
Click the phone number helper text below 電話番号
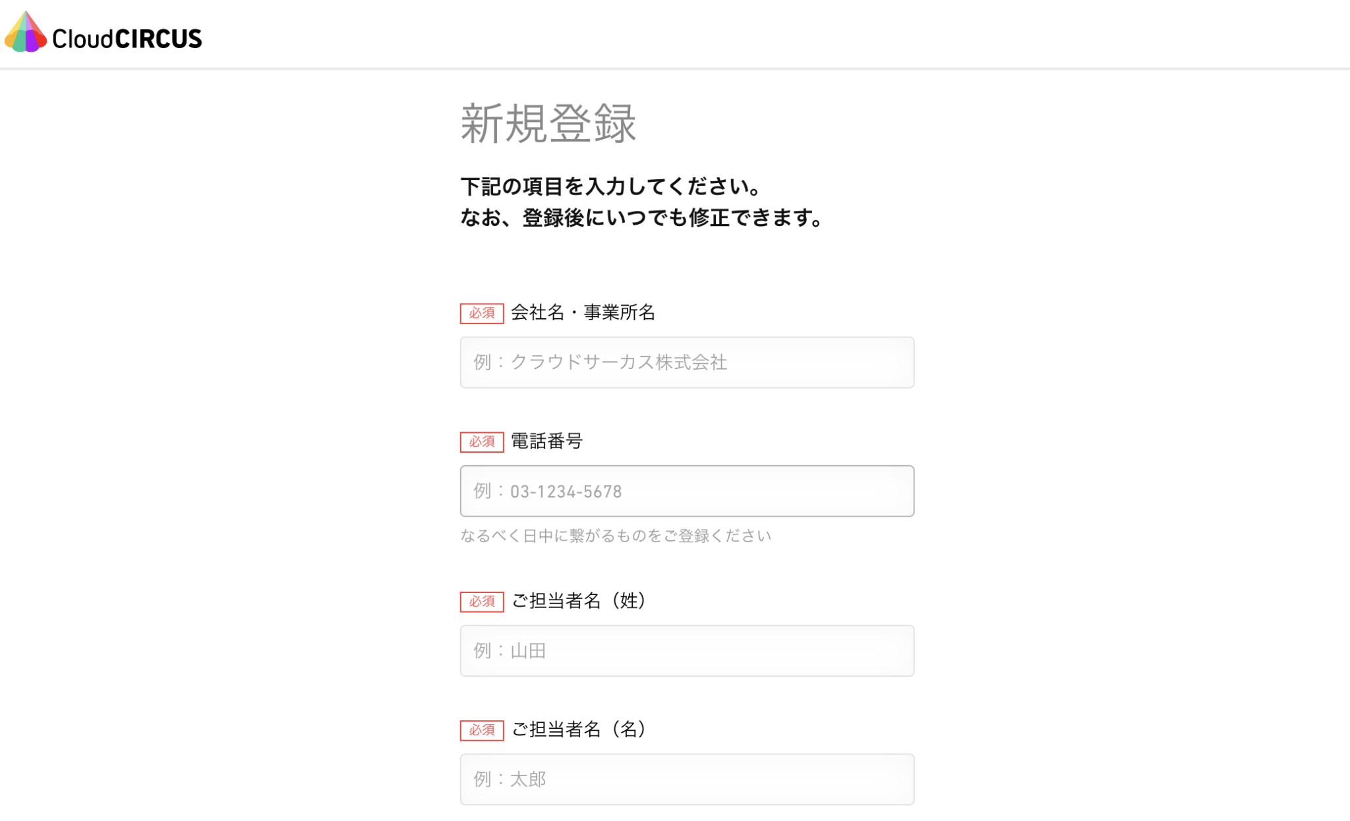pyautogui.click(x=615, y=536)
